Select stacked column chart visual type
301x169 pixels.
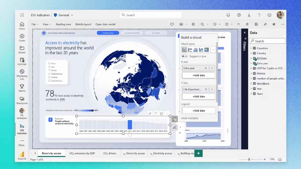tap(184, 50)
